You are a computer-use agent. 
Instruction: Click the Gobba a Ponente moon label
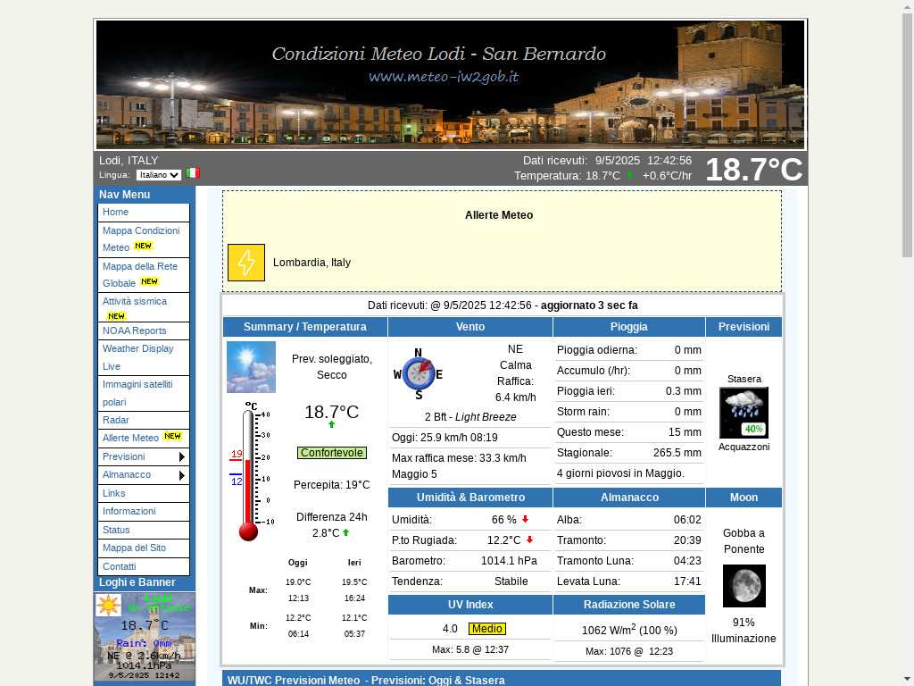coord(744,541)
